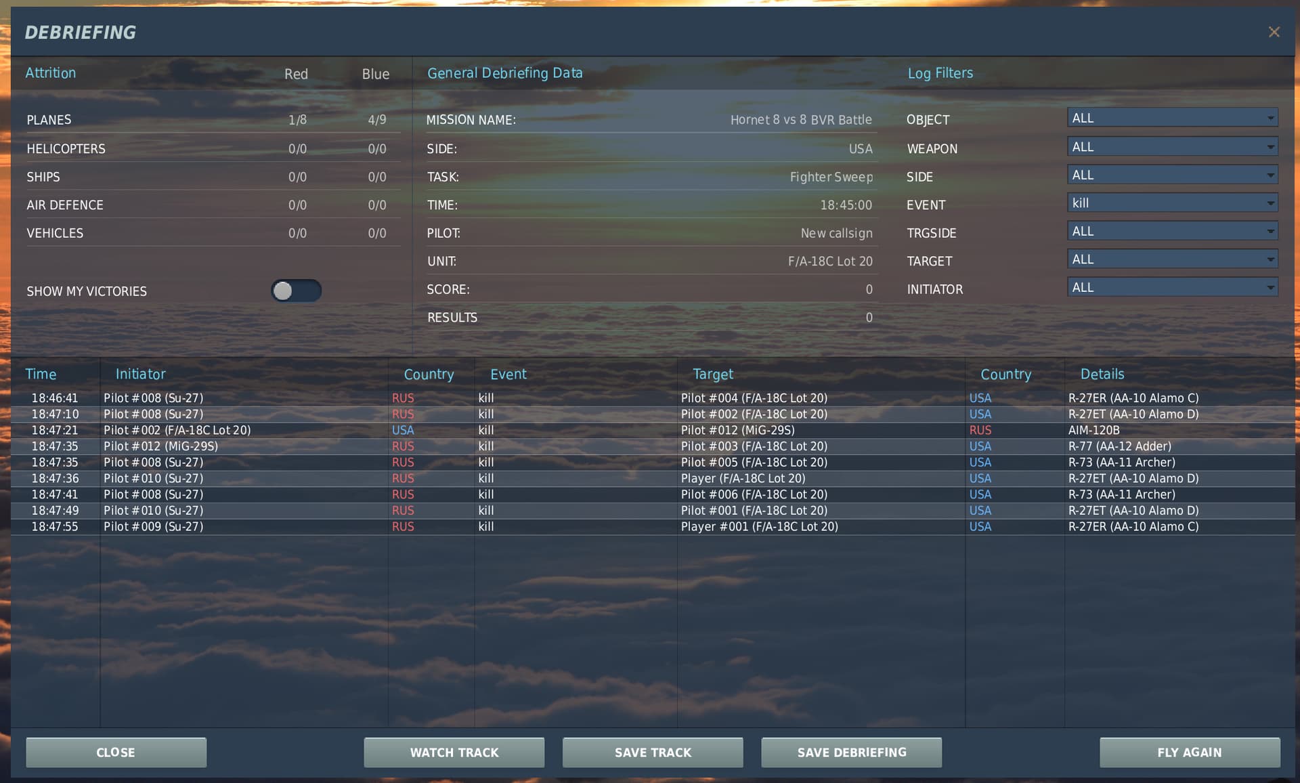Click the Details column header

tap(1102, 374)
